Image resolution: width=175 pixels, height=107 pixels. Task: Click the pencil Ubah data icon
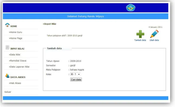pos(154,34)
